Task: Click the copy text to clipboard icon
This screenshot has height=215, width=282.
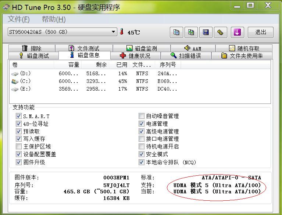Action: [176, 32]
